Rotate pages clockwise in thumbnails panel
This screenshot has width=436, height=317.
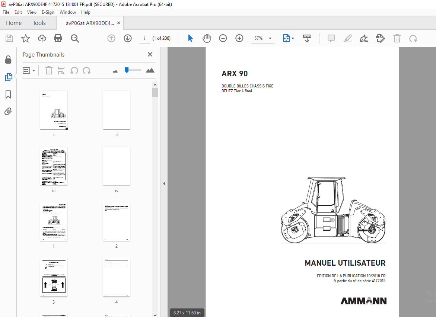pos(87,71)
